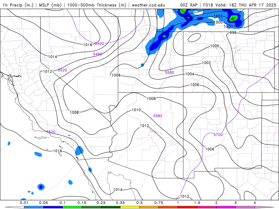The width and height of the screenshot is (279, 209).
Task: Select the light blue 0.01 legend swatch
Action: click(34, 207)
